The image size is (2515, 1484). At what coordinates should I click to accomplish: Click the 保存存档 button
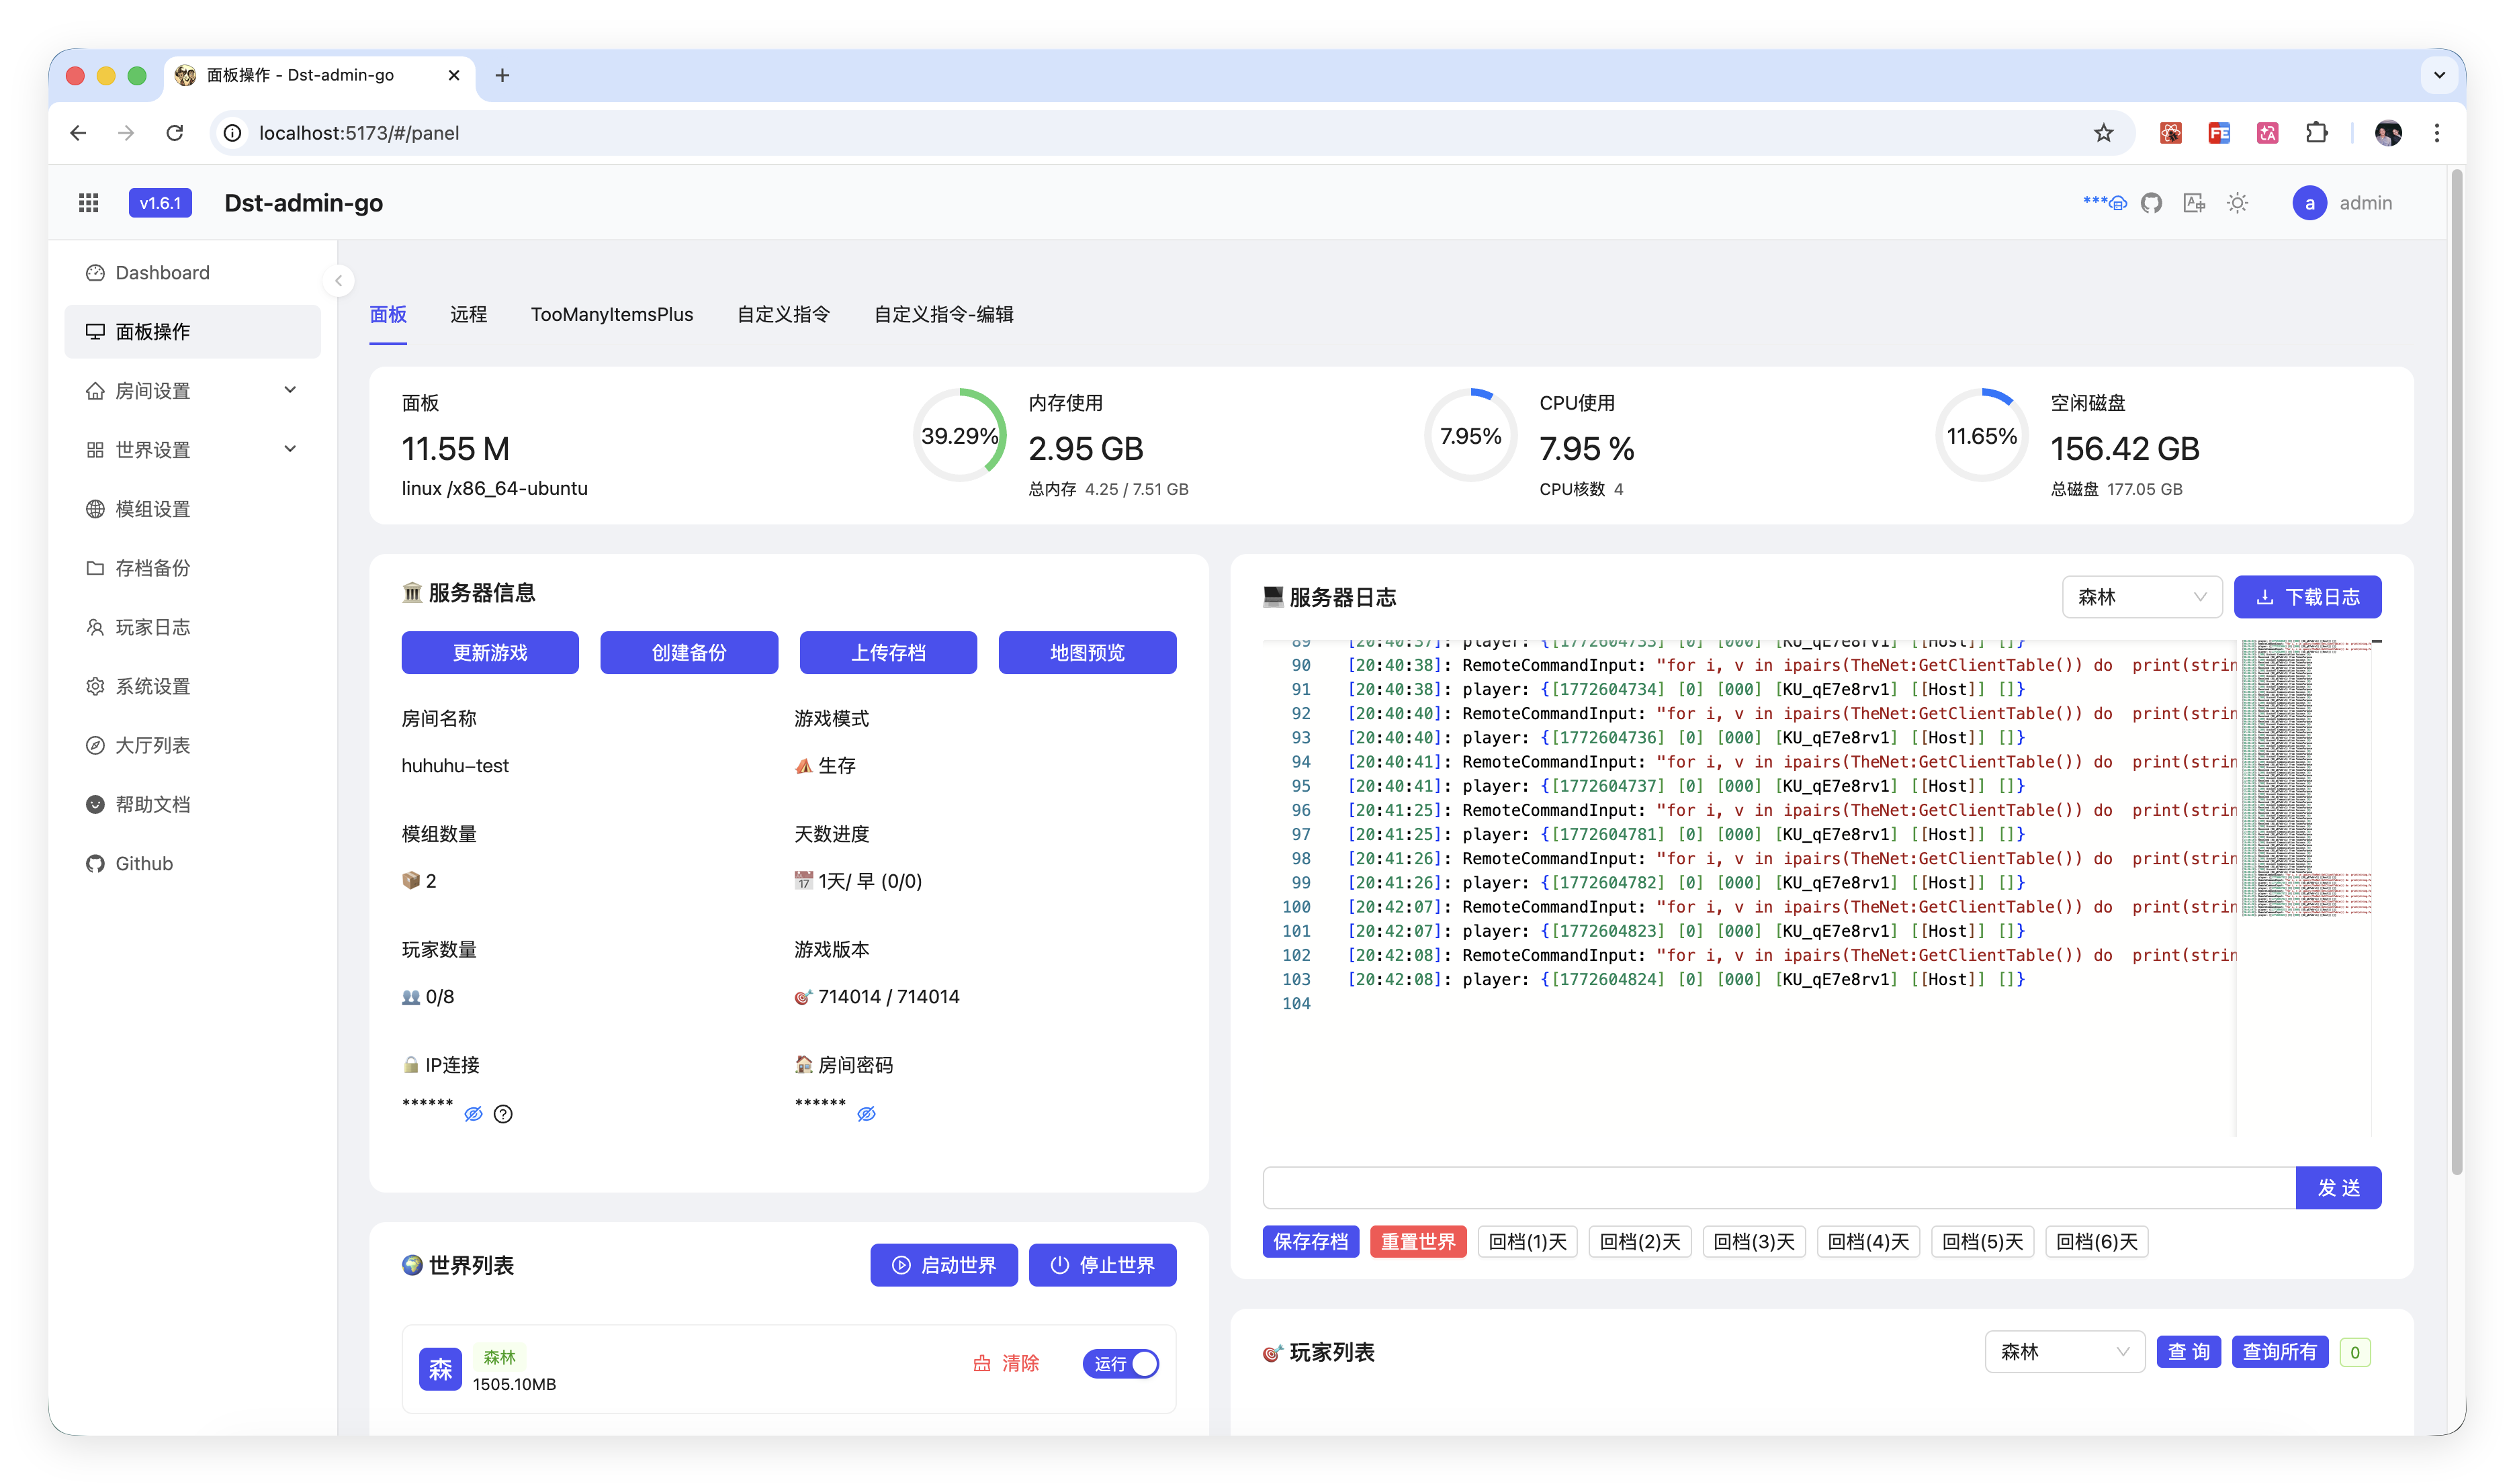click(x=1311, y=1242)
